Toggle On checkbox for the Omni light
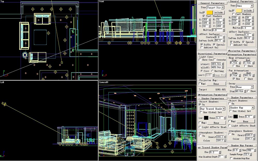Image resolution: width=258 pixels, height=161 pixels. click(x=233, y=11)
